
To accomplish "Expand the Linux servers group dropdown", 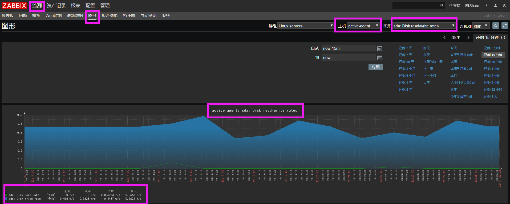I will tap(306, 26).
